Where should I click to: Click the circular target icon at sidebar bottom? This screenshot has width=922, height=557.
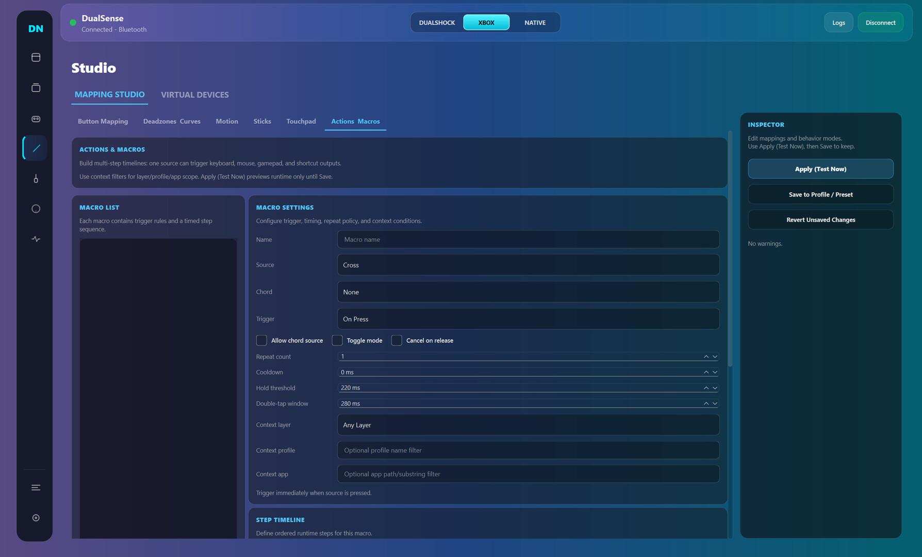(36, 518)
